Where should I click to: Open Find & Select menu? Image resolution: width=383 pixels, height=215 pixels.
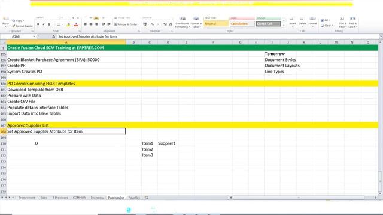(352, 23)
